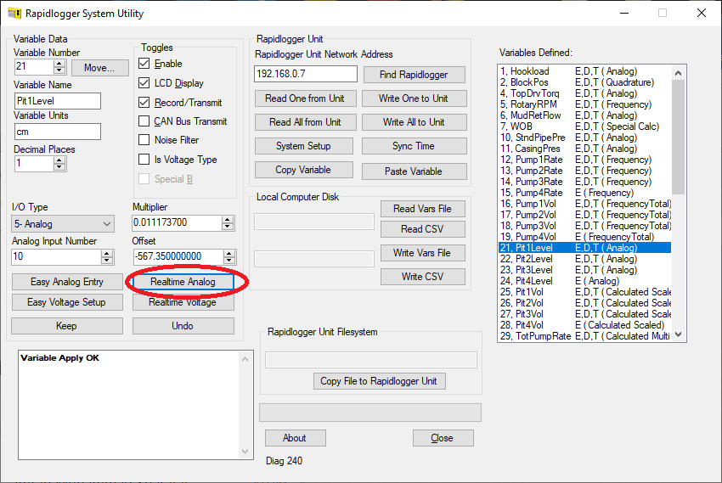Increase the Multiplier value with up arrow
The image size is (722, 483).
coord(227,219)
